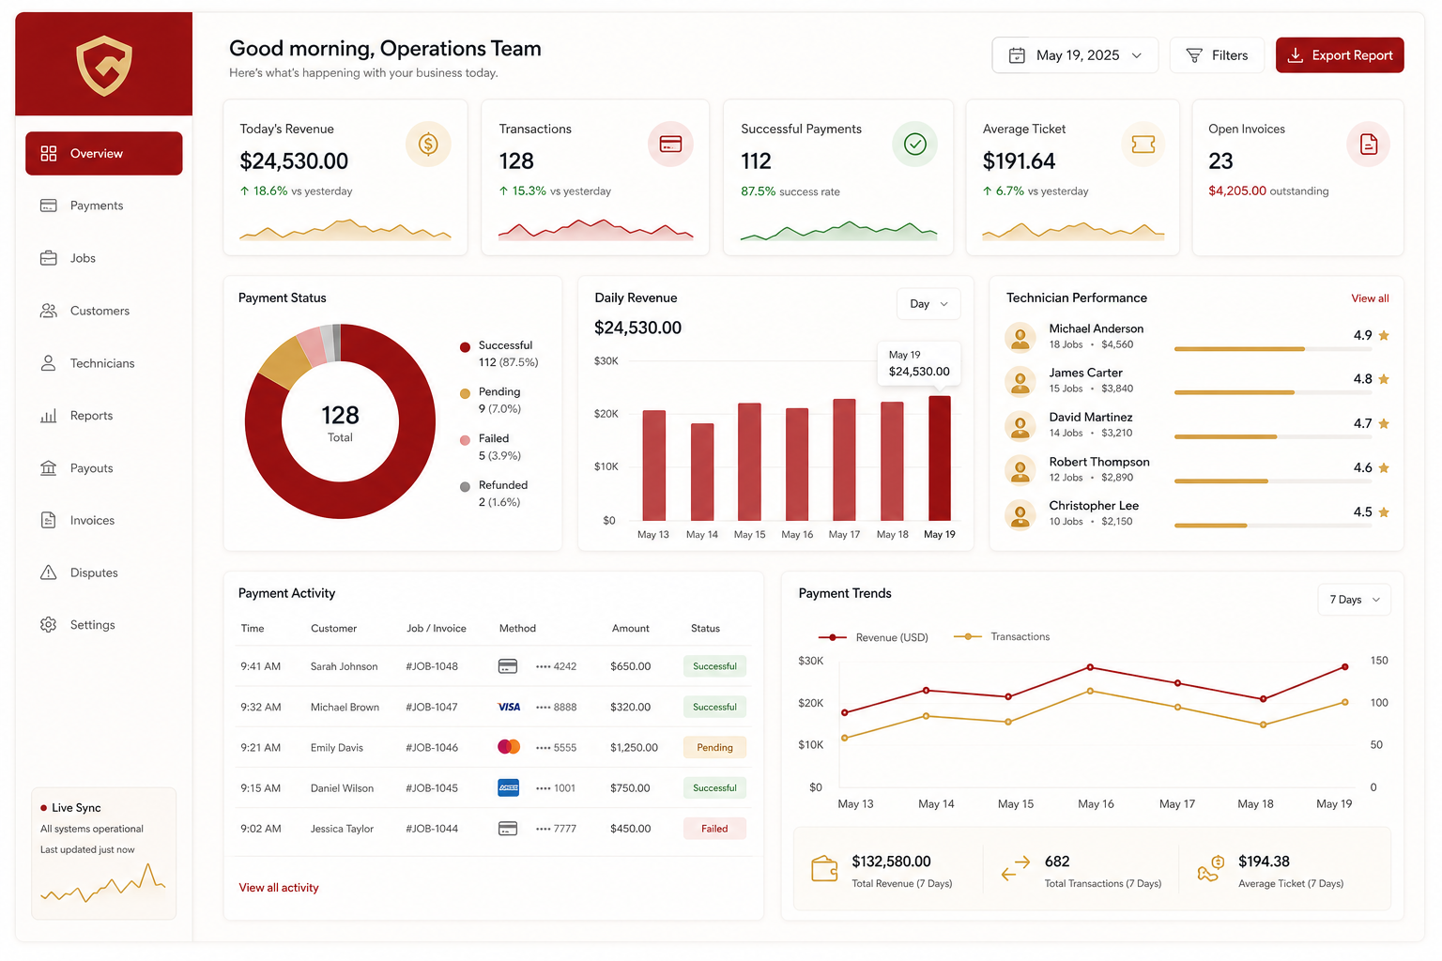Screen dimensions: 1442x961
Task: Click the Disputes warning triangle icon
Action: point(49,572)
